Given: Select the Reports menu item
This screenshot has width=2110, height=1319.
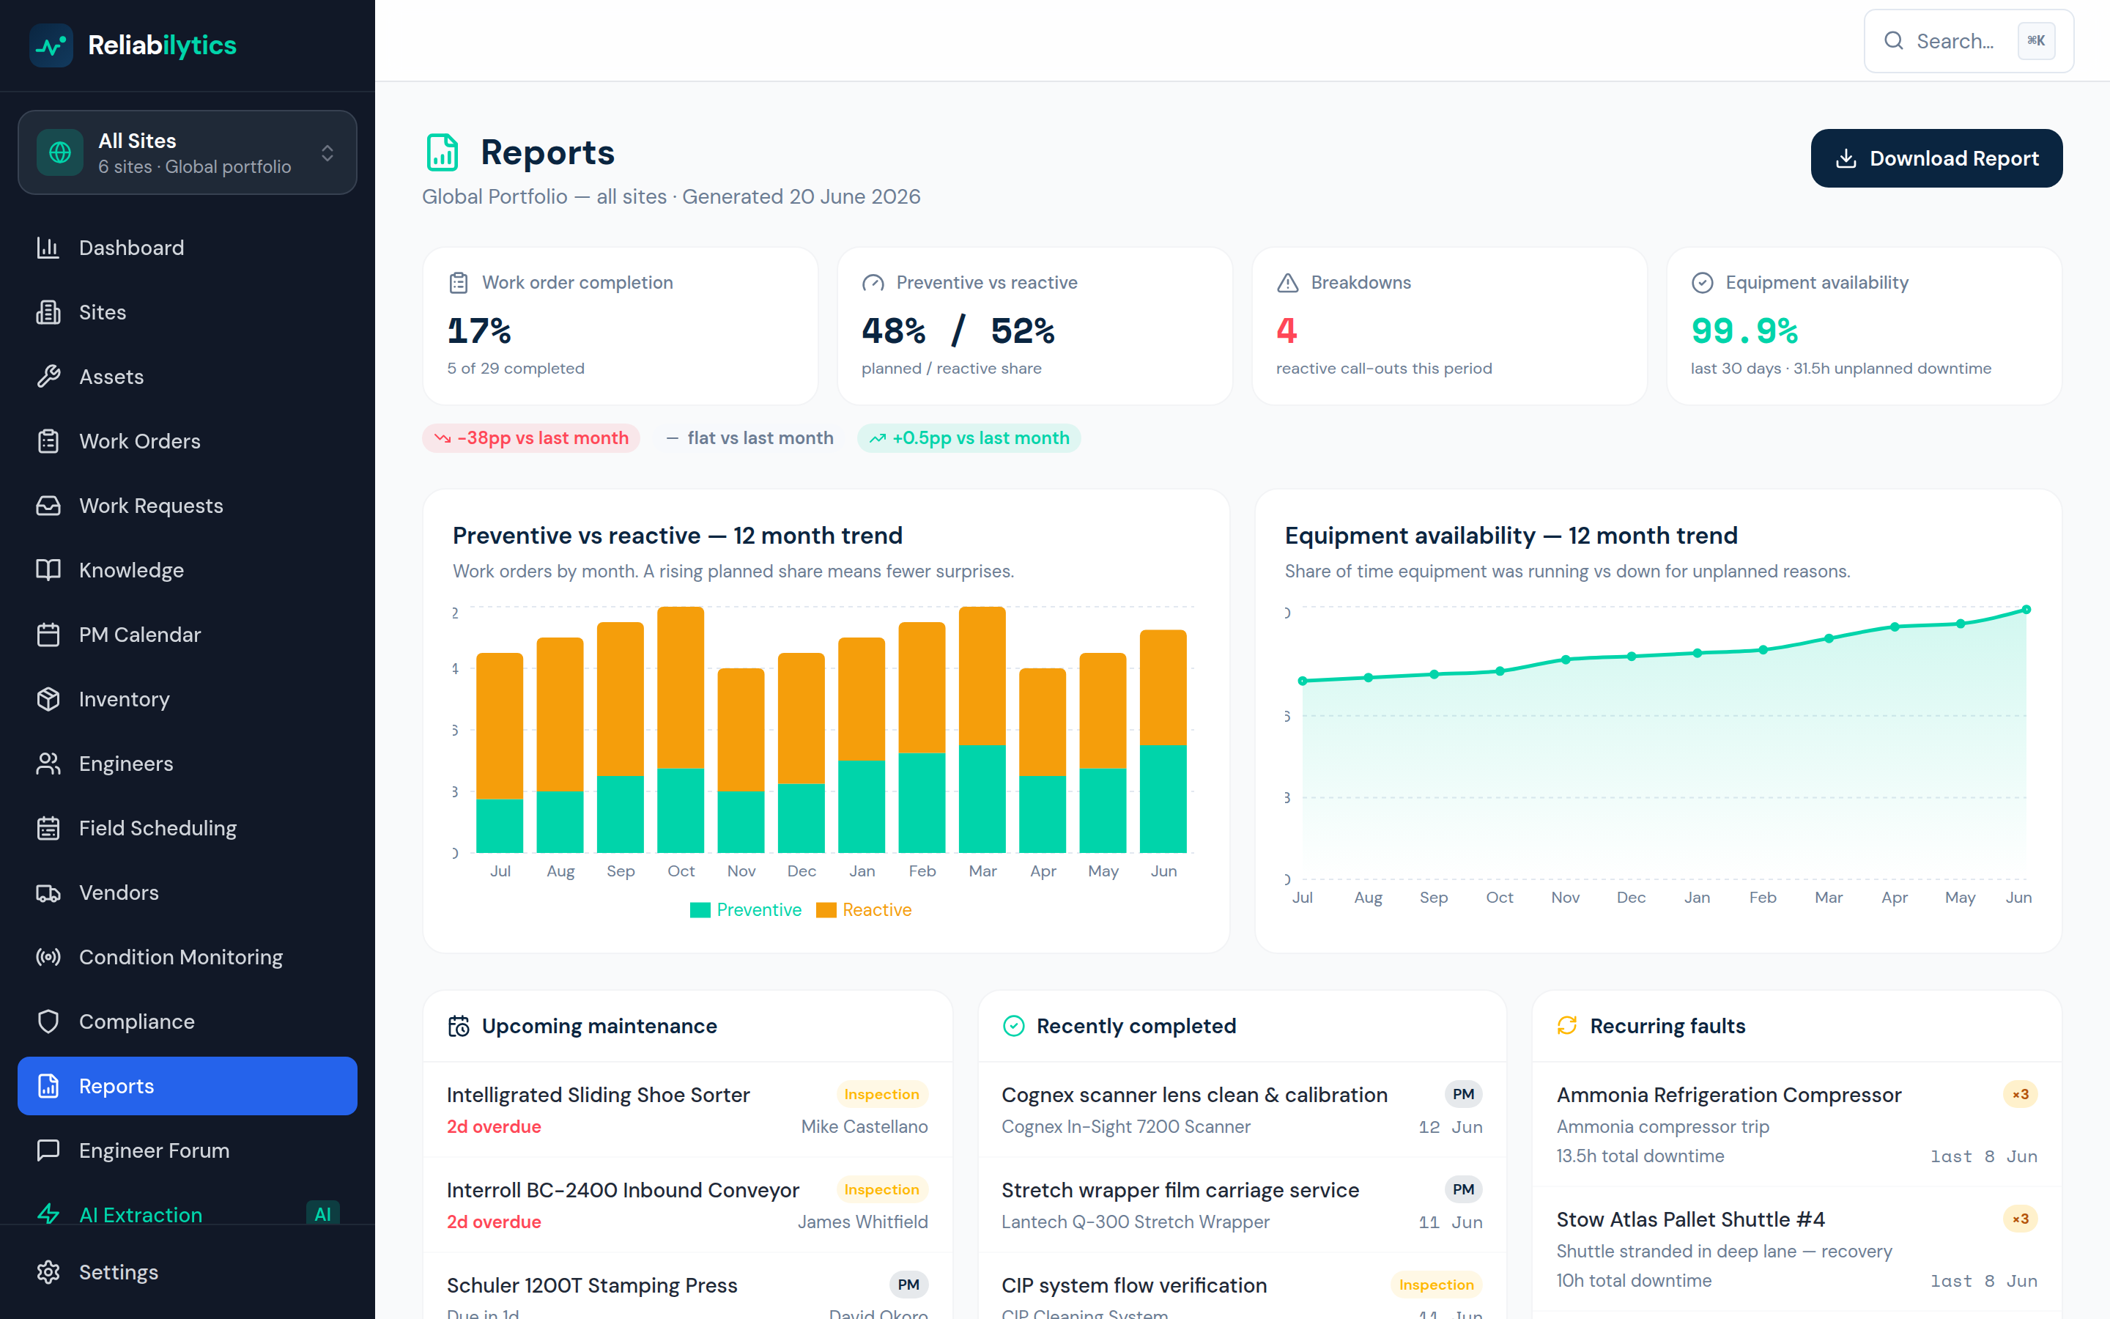Looking at the screenshot, I should click(188, 1087).
